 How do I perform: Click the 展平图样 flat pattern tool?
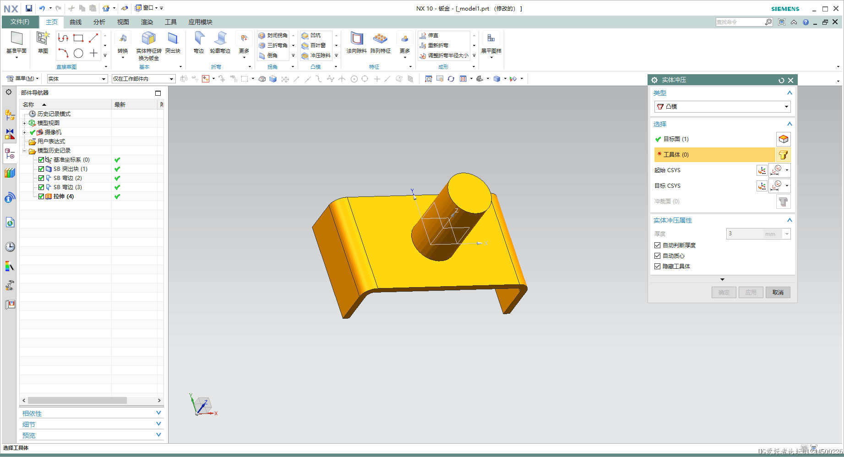[x=491, y=43]
